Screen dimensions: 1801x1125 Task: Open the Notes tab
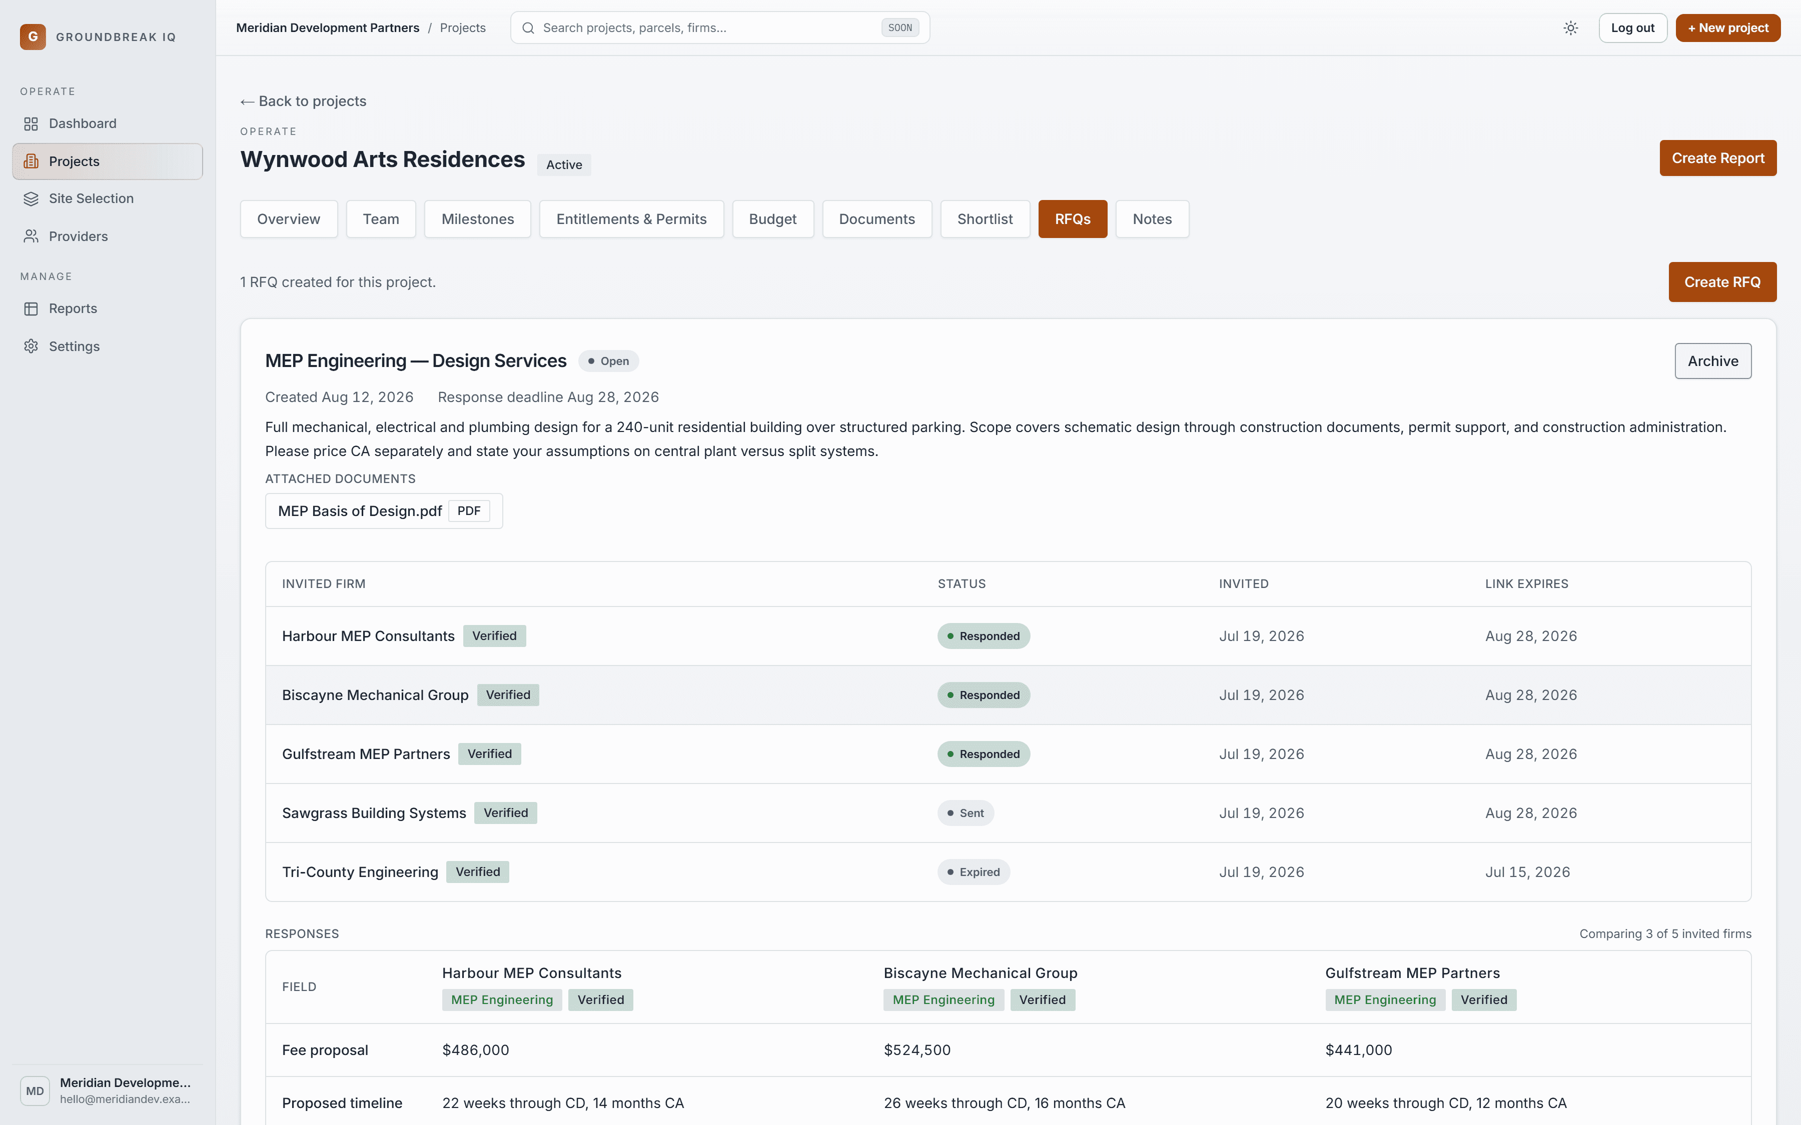(x=1152, y=219)
